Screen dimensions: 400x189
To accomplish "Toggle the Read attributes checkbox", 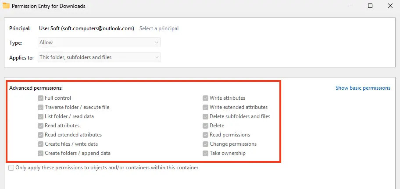I will [x=41, y=126].
